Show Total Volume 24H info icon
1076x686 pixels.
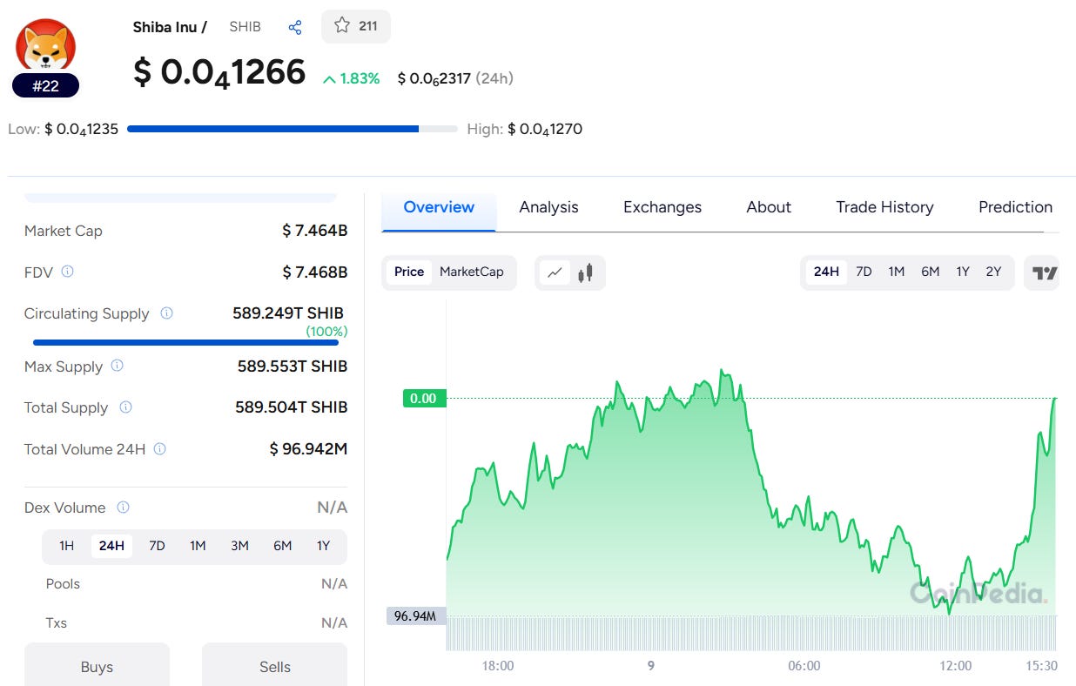(x=159, y=449)
